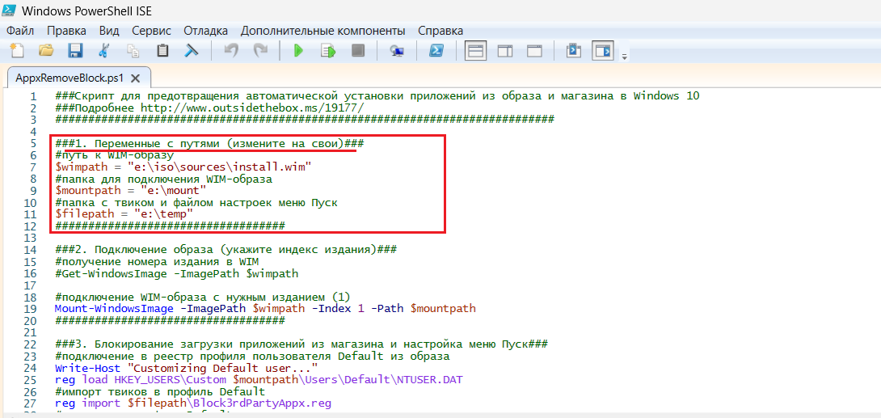Screen dimensions: 881x418
Task: Click the #импорт твиков в профиль Default comment
Action: (x=160, y=391)
